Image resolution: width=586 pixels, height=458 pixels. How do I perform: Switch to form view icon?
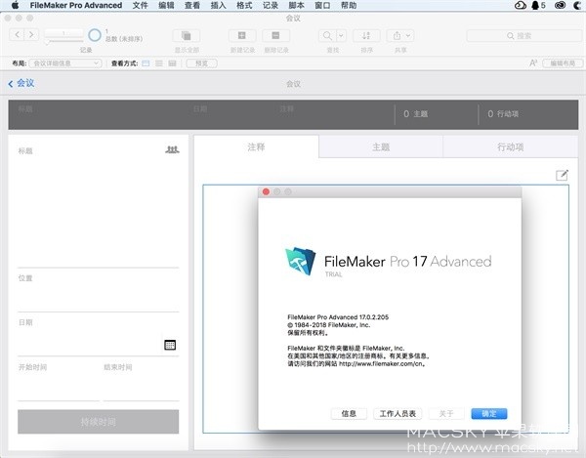[x=146, y=63]
